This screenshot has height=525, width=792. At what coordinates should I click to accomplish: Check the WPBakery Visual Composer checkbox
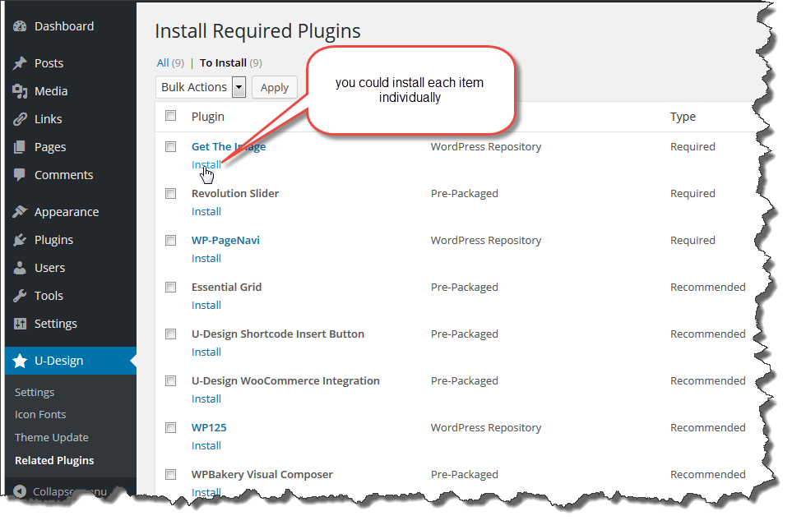point(171,475)
